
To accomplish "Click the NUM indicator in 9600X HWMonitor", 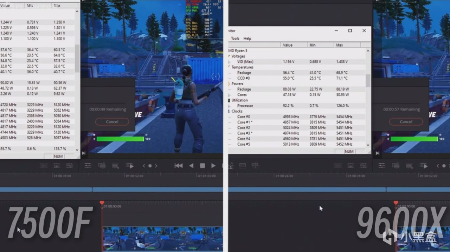I will tap(349, 152).
